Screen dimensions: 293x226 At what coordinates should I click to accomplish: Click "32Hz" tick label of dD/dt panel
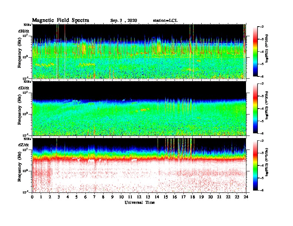[27, 82]
